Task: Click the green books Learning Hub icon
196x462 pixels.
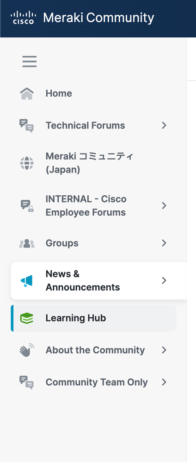Action: 26,318
